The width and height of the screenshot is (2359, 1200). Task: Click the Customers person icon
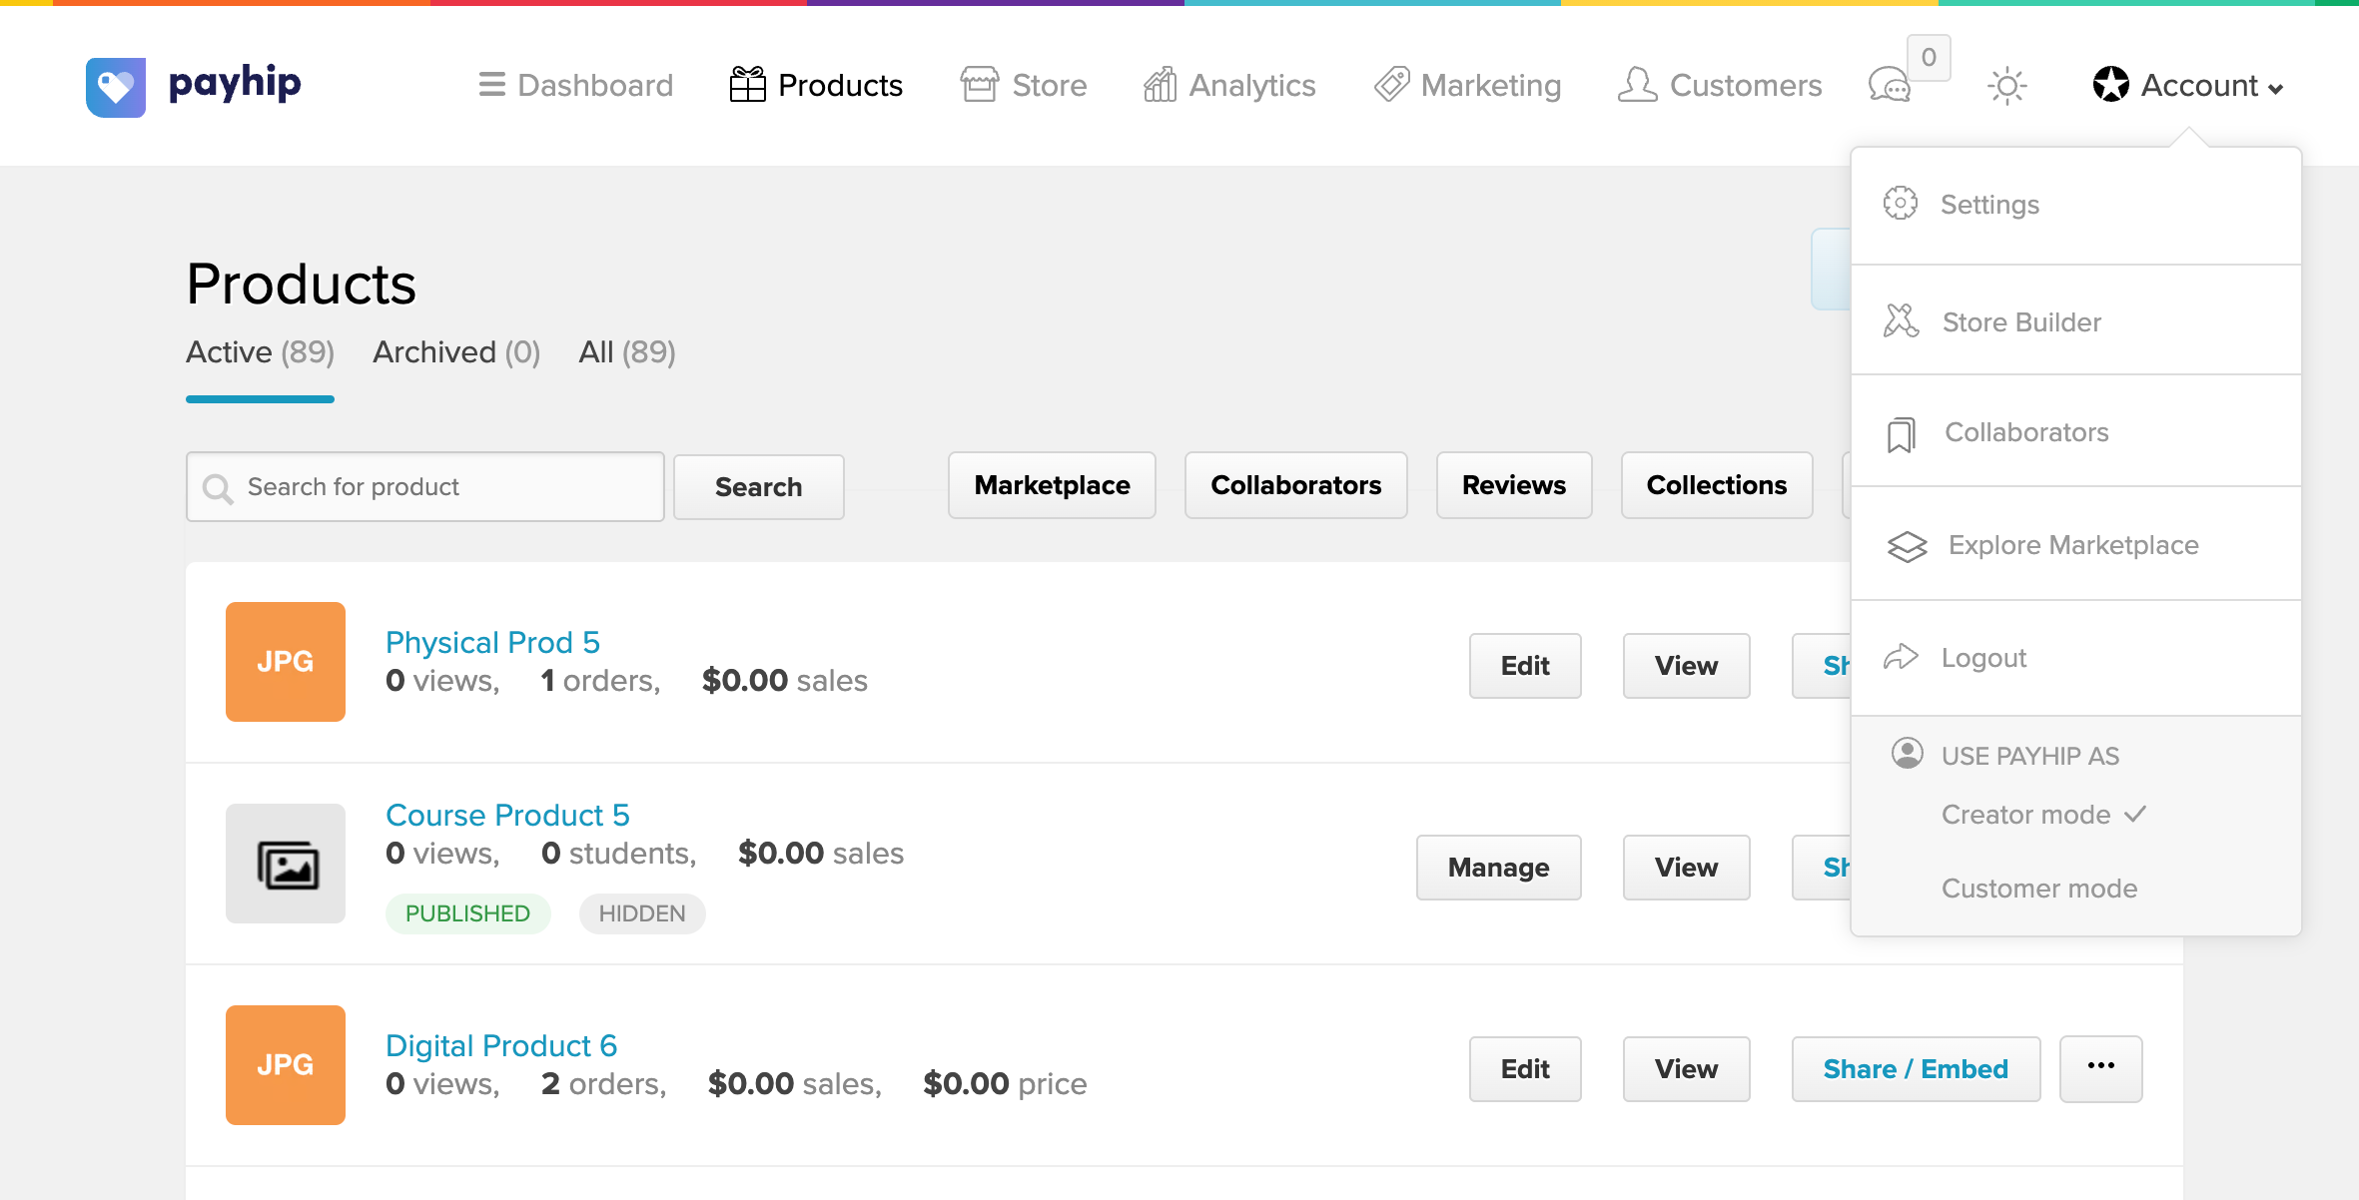tap(1637, 85)
